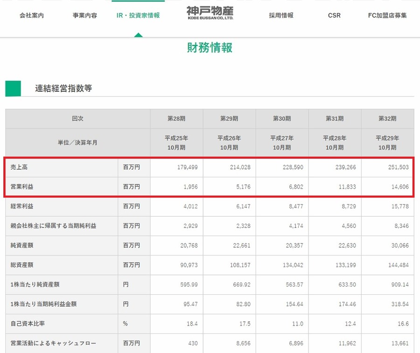
Task: Click net assets value 30,066
Action: click(400, 245)
